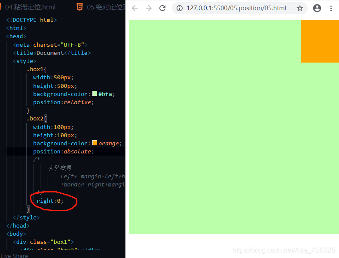This screenshot has width=339, height=258.
Task: Click the HTML5 icon on 05 tab
Action: click(79, 7)
